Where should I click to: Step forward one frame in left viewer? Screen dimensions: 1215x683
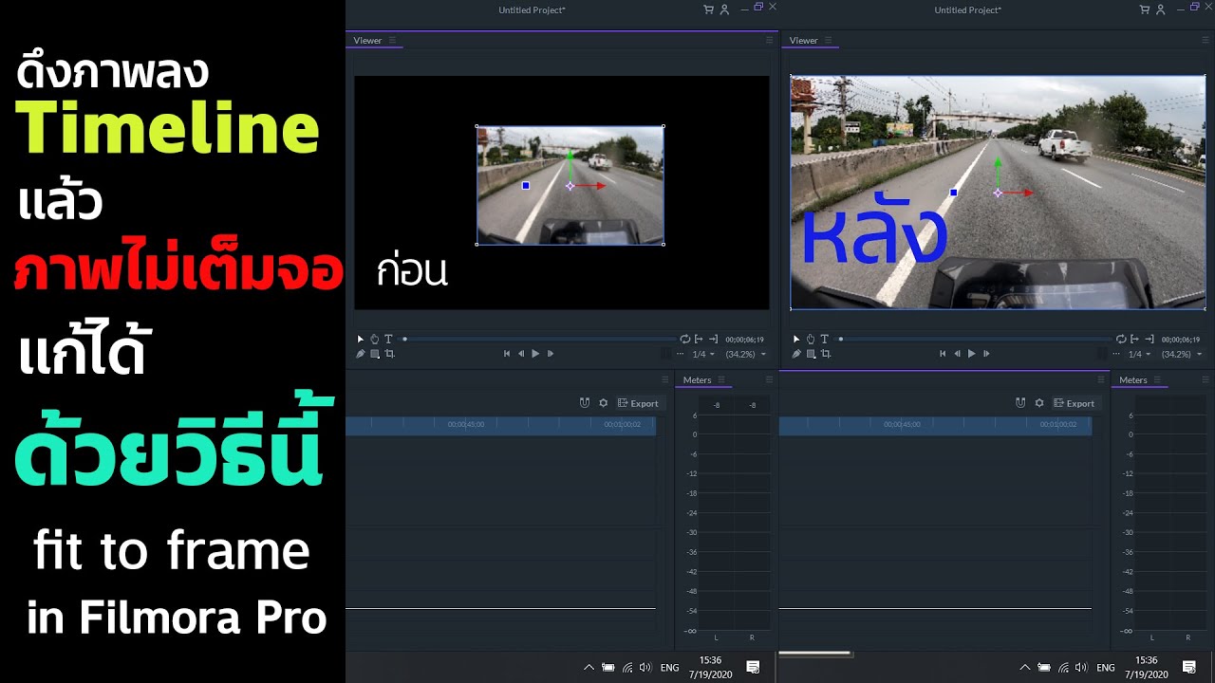(550, 354)
